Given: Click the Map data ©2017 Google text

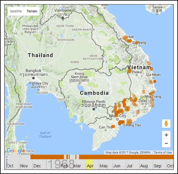Looking at the screenshot, I should [x=128, y=152].
